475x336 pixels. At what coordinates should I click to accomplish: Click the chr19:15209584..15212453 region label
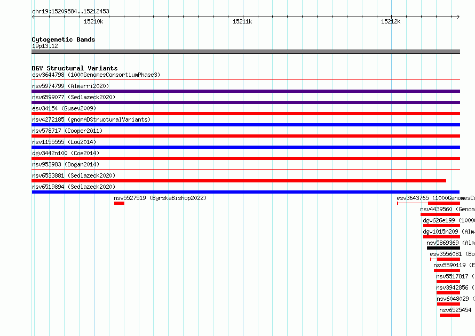coord(70,12)
